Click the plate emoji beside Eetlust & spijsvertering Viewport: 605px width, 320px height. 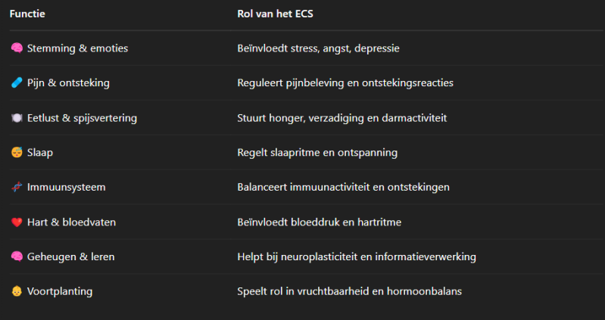(x=17, y=118)
